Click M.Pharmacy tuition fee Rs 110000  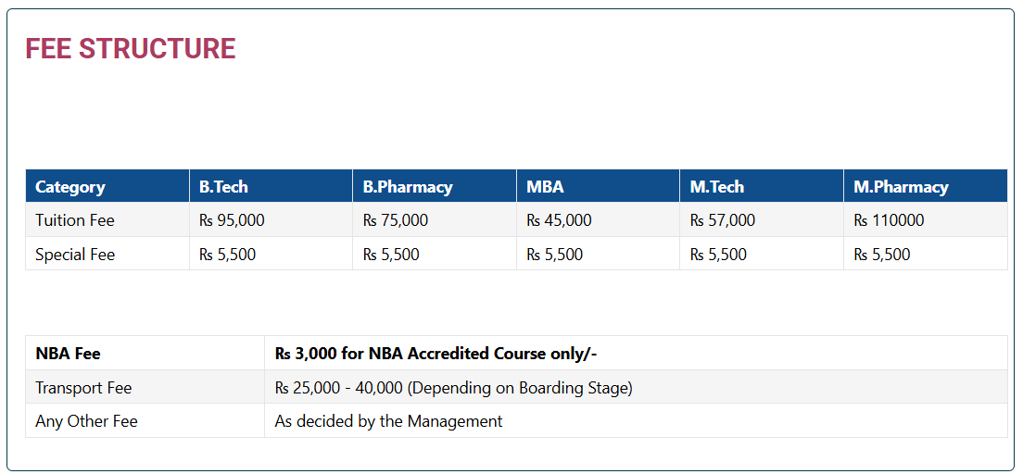coord(889,220)
